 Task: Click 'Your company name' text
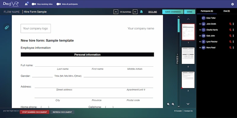point(141,28)
